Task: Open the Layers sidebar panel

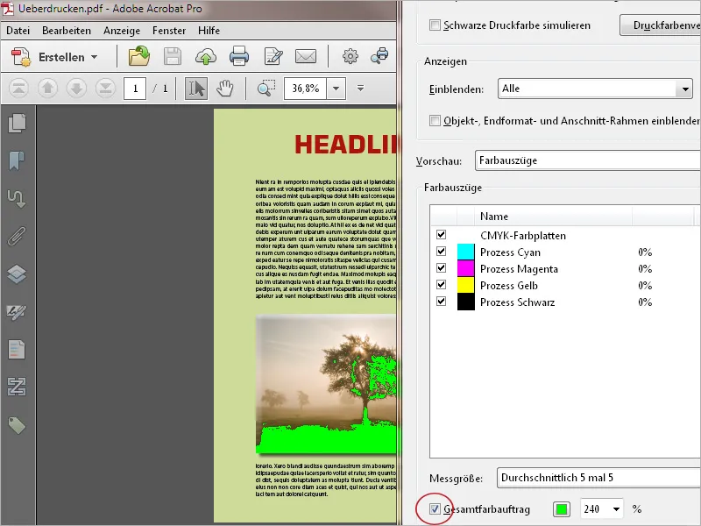Action: (17, 274)
